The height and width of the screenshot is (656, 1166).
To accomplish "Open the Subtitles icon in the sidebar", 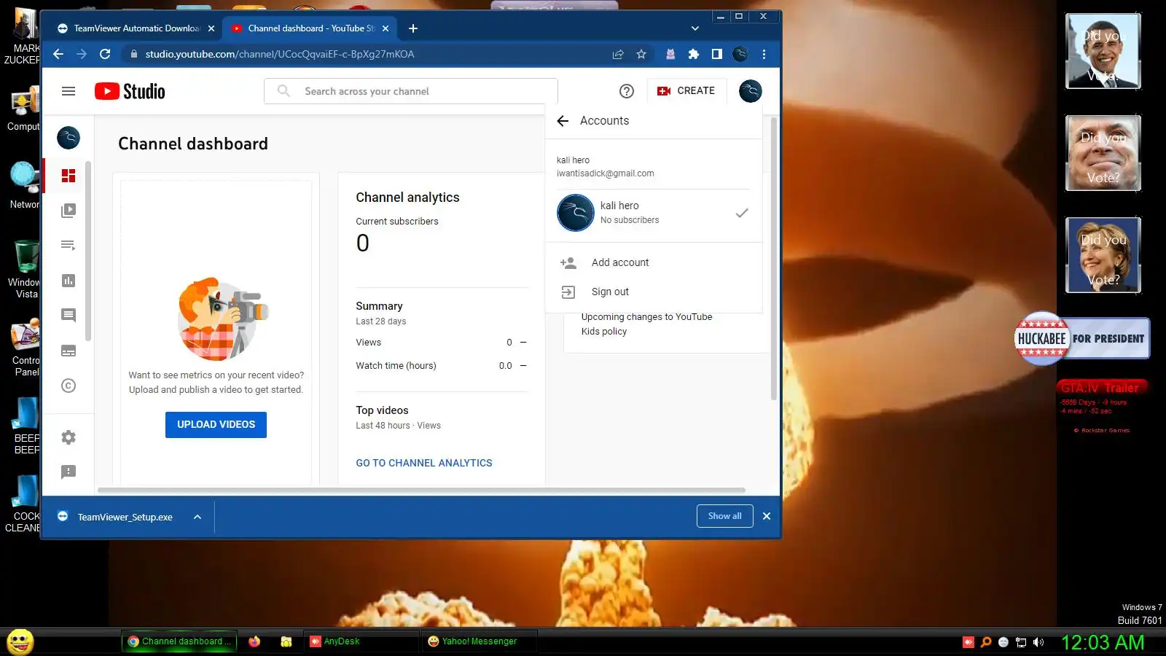I will 69,351.
